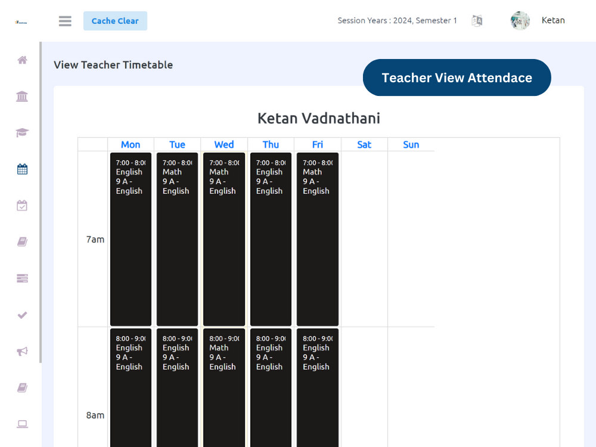Select the timetable calendar sidebar icon

coord(23,169)
